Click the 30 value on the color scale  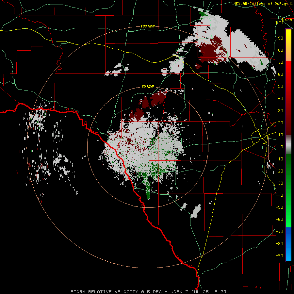click(x=281, y=111)
